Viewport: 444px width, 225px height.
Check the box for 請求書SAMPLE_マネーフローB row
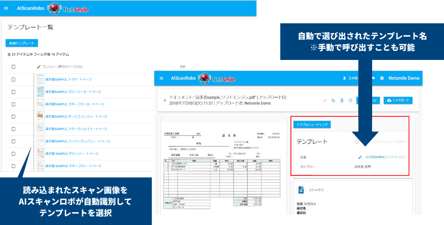click(13, 104)
